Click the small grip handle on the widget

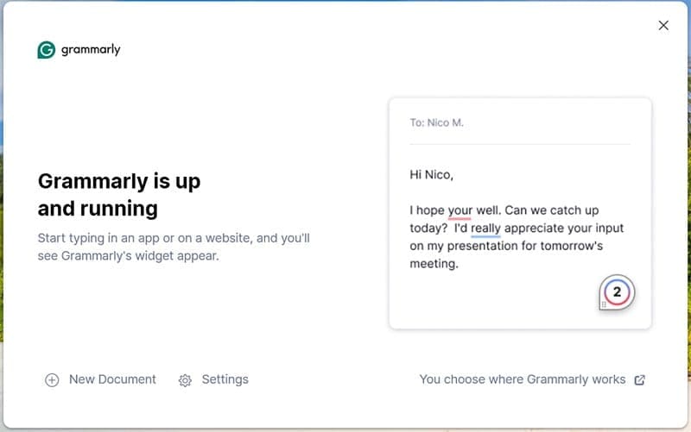tap(603, 304)
